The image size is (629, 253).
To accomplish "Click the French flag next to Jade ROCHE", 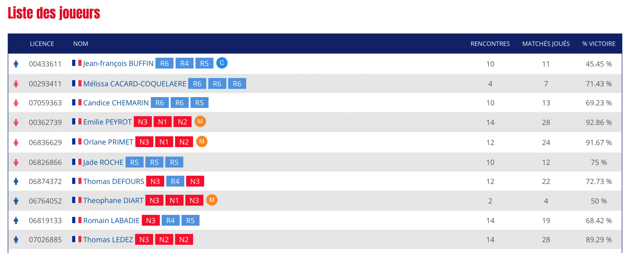I will 77,162.
